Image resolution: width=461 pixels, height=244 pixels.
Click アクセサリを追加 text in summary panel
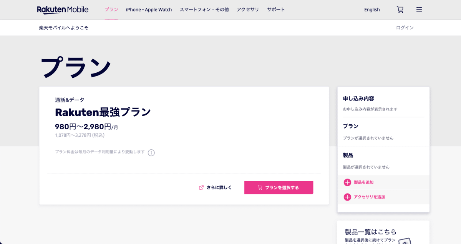[x=369, y=197]
